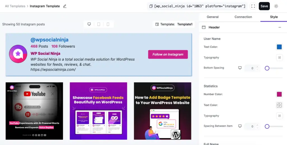Collapse the Header section
The height and width of the screenshot is (145, 287).
click(x=279, y=27)
